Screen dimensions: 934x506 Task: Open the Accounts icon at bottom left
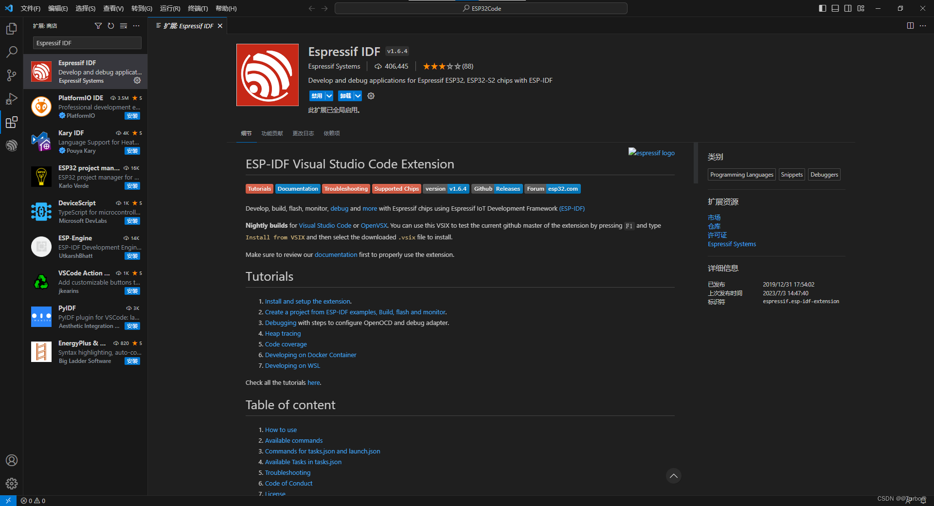11,460
